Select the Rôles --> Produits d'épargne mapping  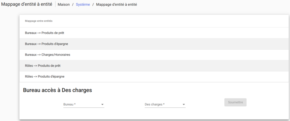coord(44,77)
